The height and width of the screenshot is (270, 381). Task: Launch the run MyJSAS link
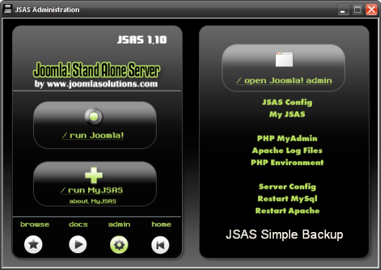92,191
